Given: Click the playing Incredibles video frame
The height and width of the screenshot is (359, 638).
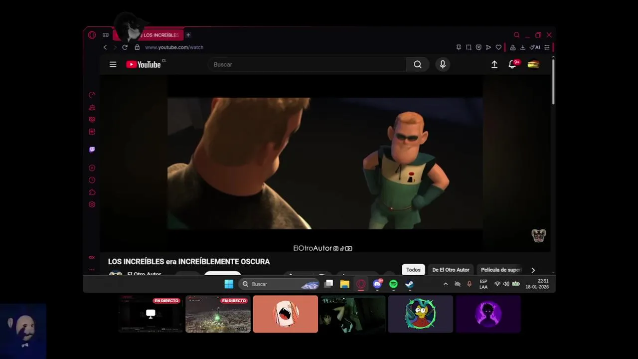Looking at the screenshot, I should pos(325,163).
